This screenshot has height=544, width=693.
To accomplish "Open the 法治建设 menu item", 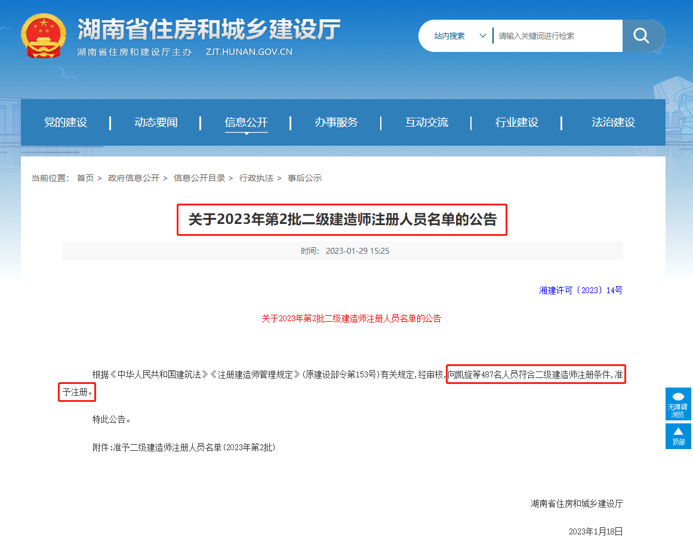I will point(613,122).
